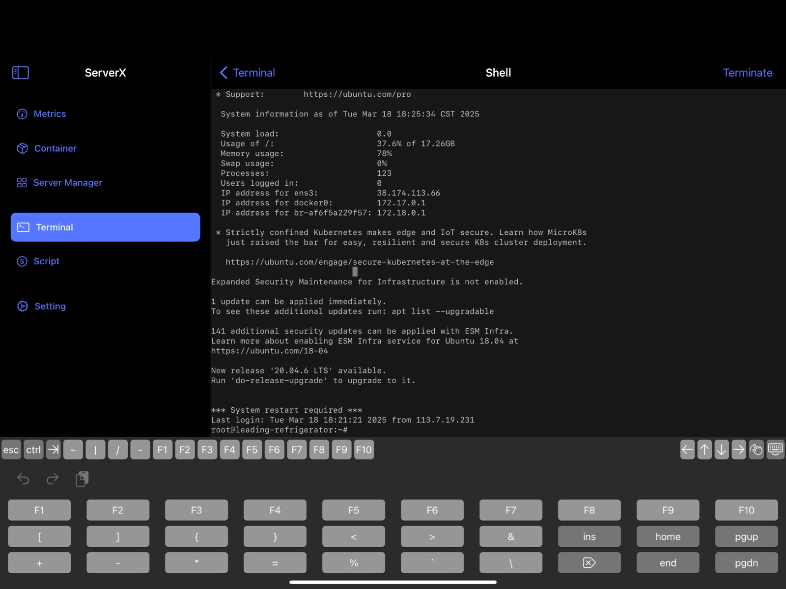Select the Terminal sidebar item
Viewport: 786px width, 589px height.
pyautogui.click(x=105, y=227)
